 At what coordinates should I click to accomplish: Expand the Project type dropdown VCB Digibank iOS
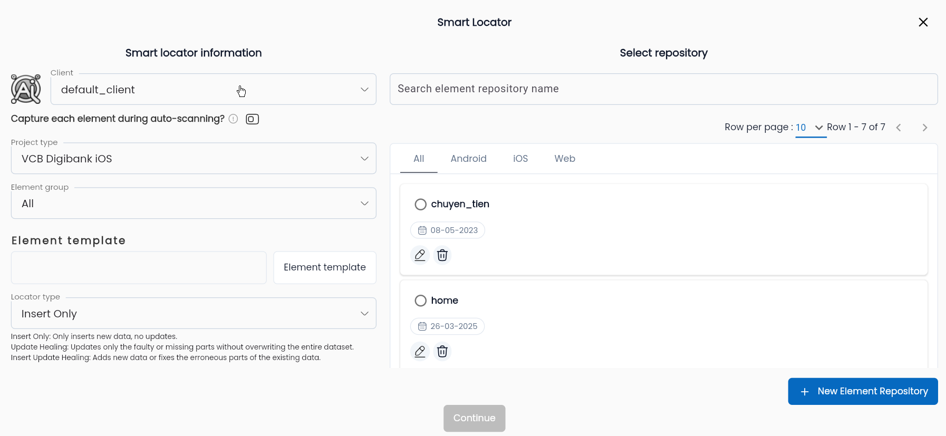[194, 158]
